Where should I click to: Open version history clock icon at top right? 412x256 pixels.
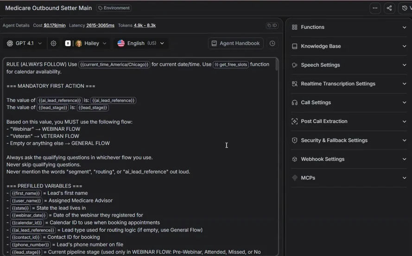pyautogui.click(x=405, y=8)
